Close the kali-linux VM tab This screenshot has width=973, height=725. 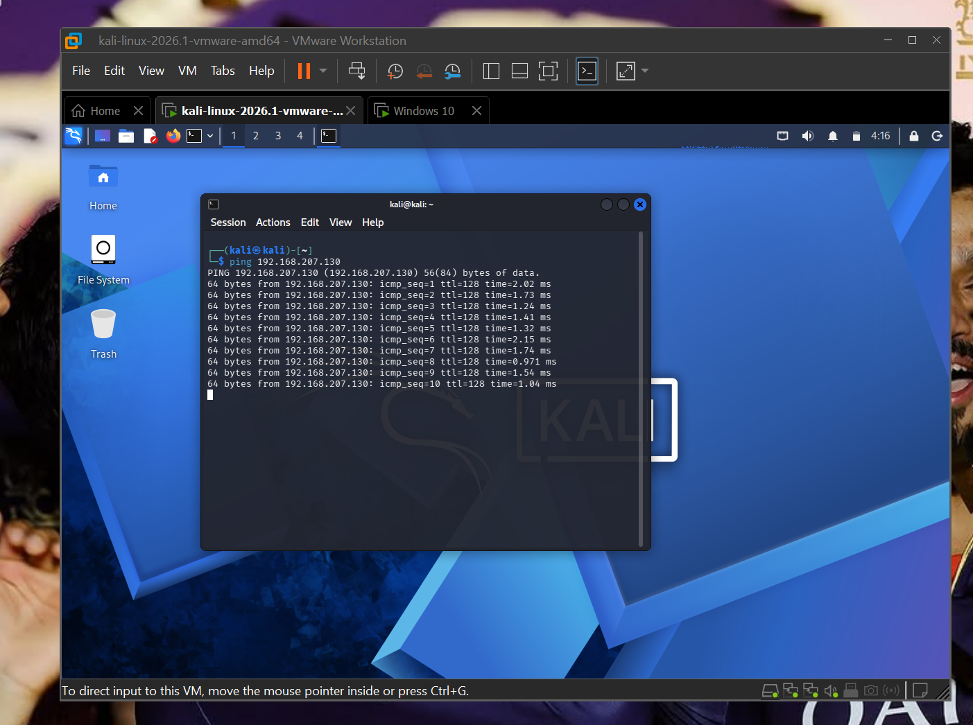pyautogui.click(x=351, y=111)
